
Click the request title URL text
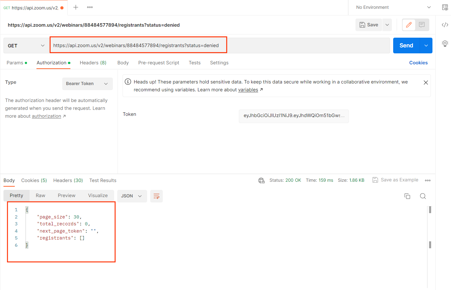[94, 25]
